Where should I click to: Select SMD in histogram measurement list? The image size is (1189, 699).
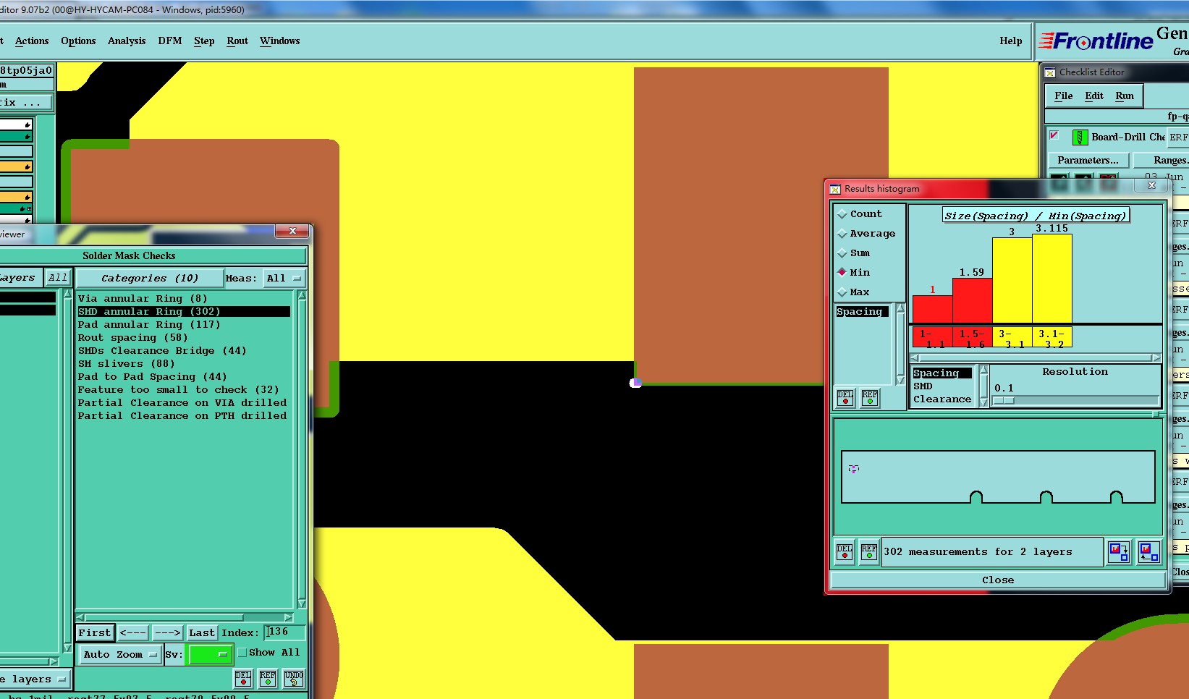pyautogui.click(x=923, y=386)
